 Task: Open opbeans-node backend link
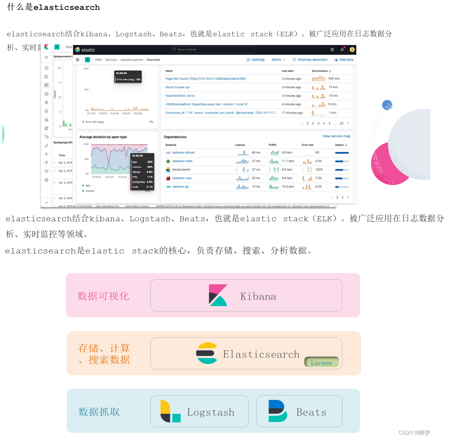click(x=182, y=161)
